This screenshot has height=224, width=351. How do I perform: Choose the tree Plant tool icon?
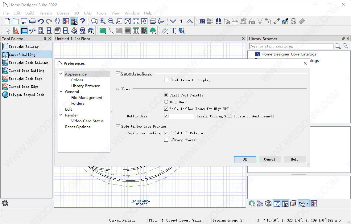tap(153, 31)
